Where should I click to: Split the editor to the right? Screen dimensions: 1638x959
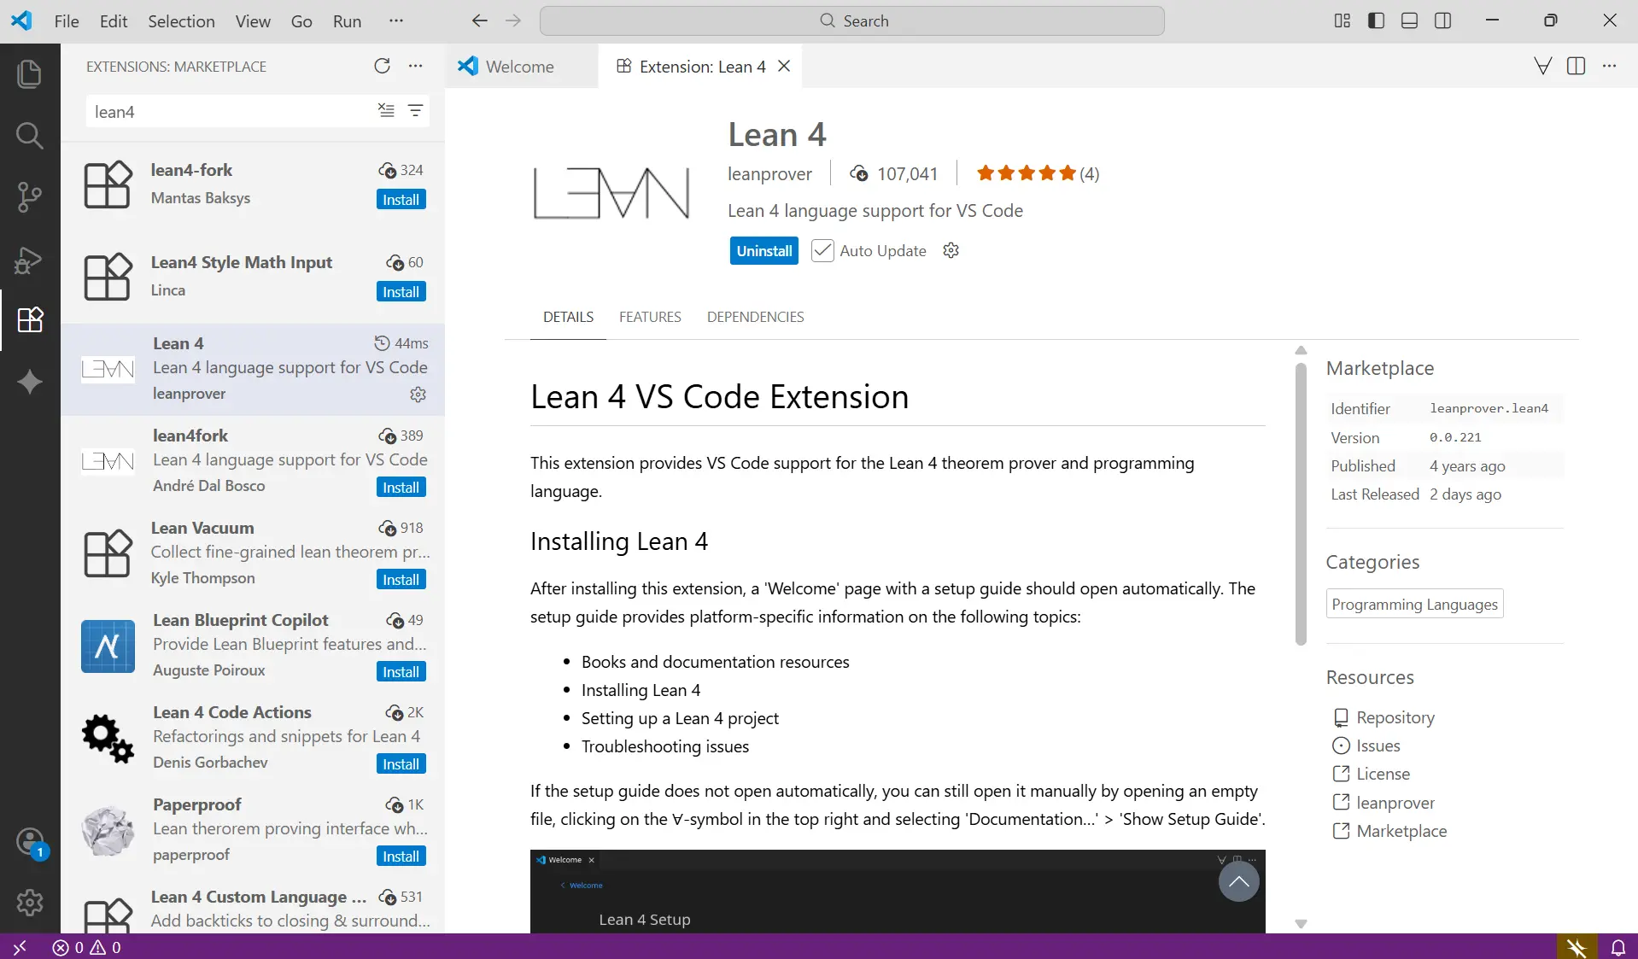click(1576, 67)
